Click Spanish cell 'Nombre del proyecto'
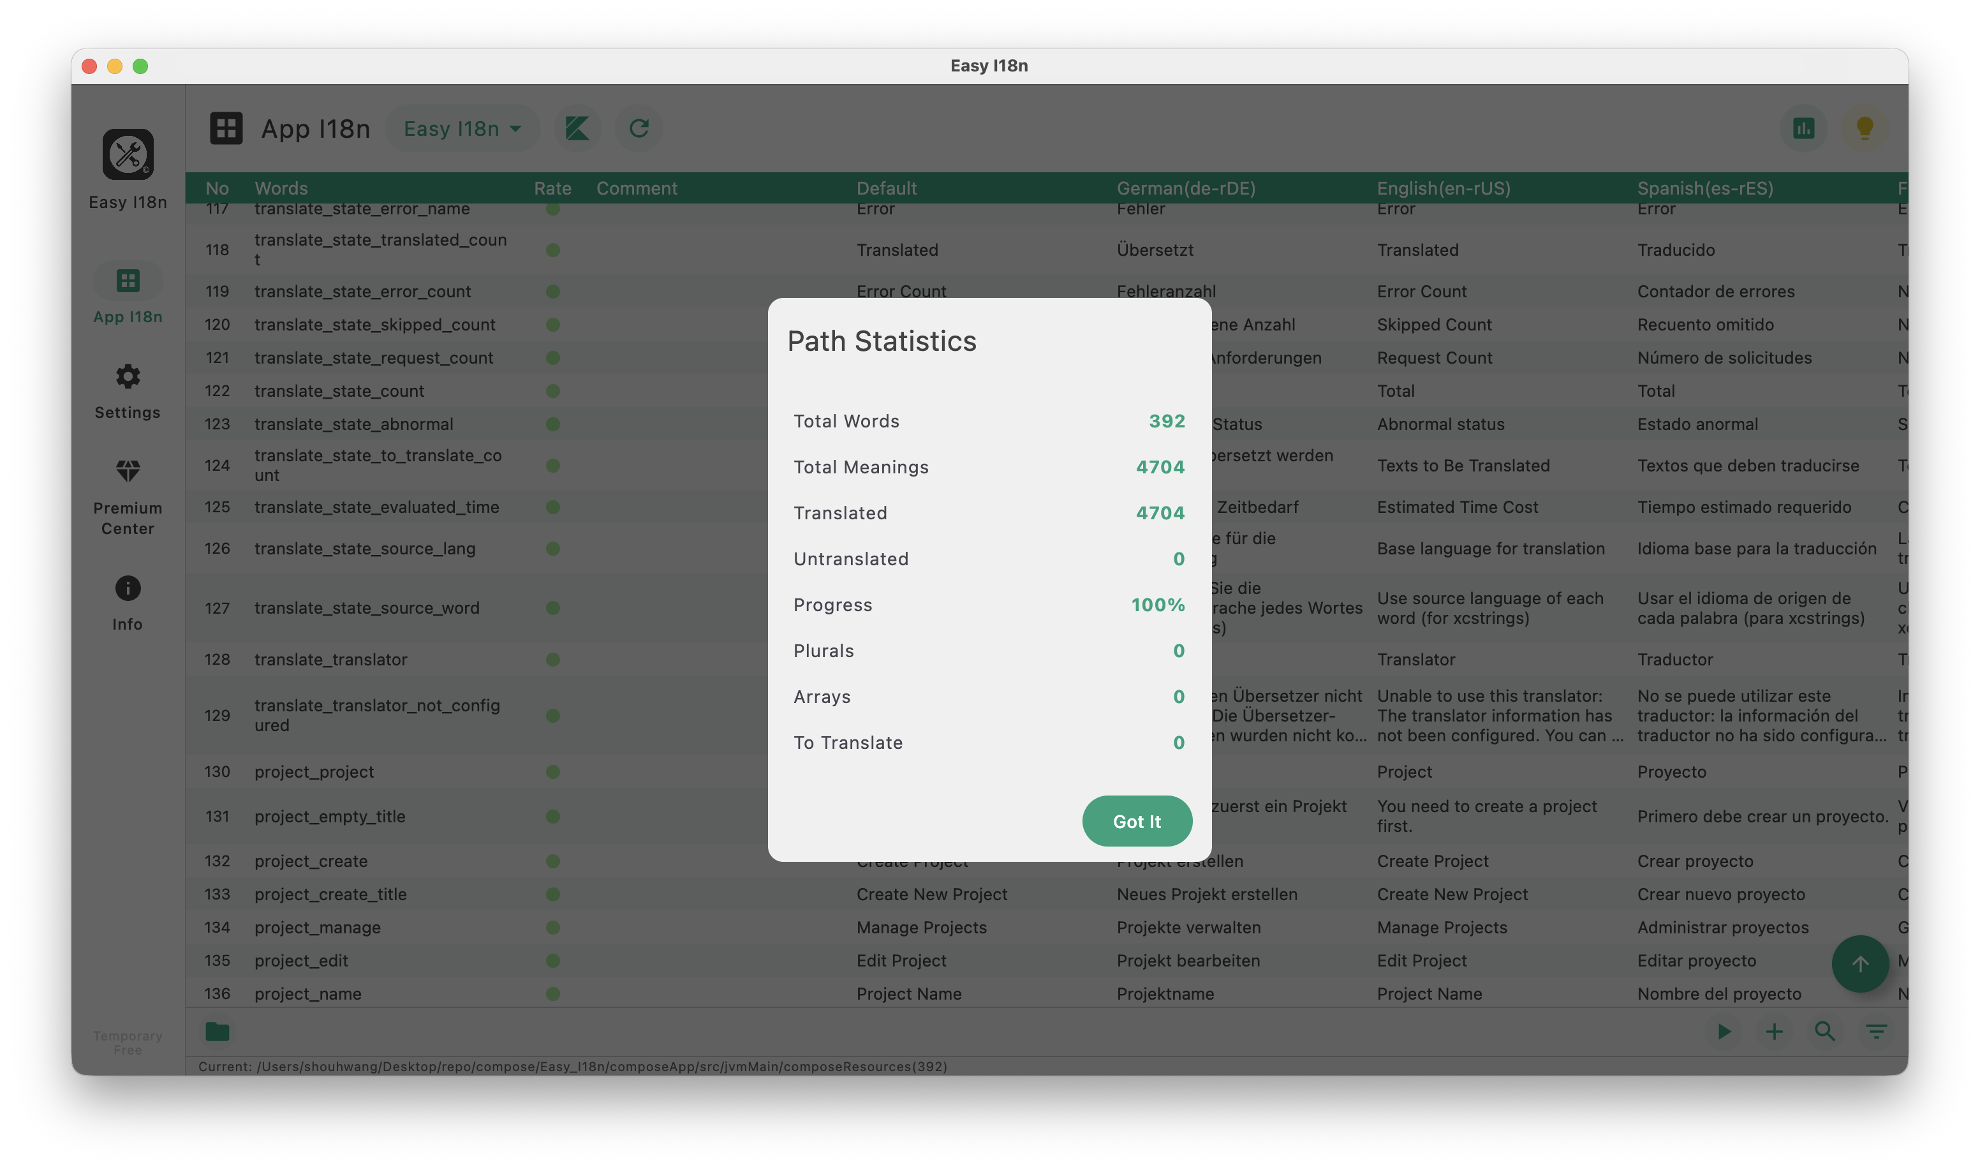 [x=1719, y=994]
